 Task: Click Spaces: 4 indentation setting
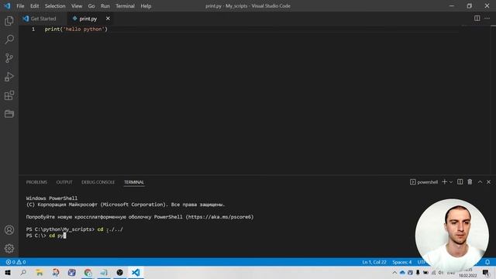click(402, 262)
